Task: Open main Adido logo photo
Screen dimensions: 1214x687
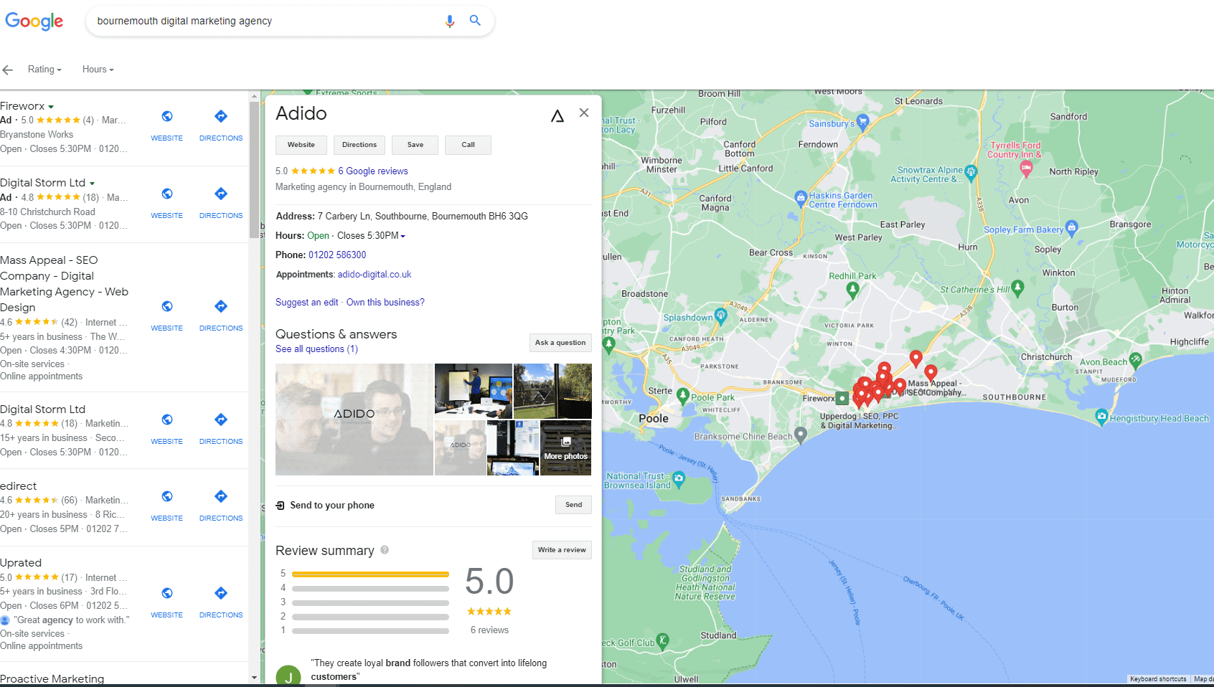Action: [354, 420]
